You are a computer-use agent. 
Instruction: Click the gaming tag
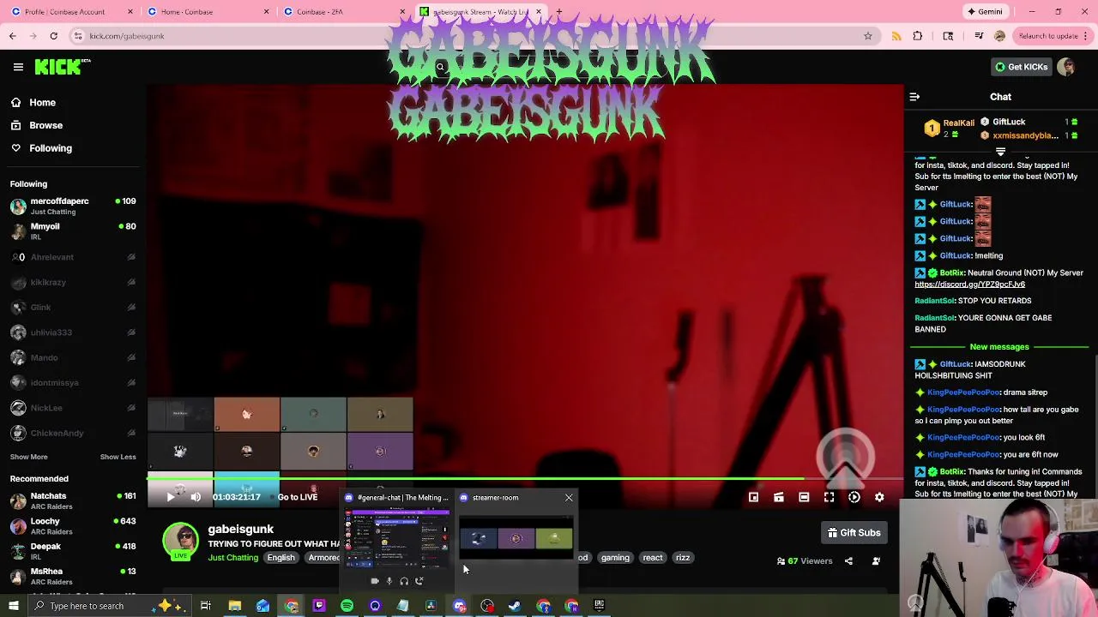pos(615,558)
